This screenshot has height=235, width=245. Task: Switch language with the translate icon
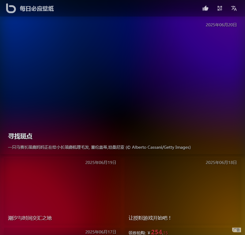[234, 8]
